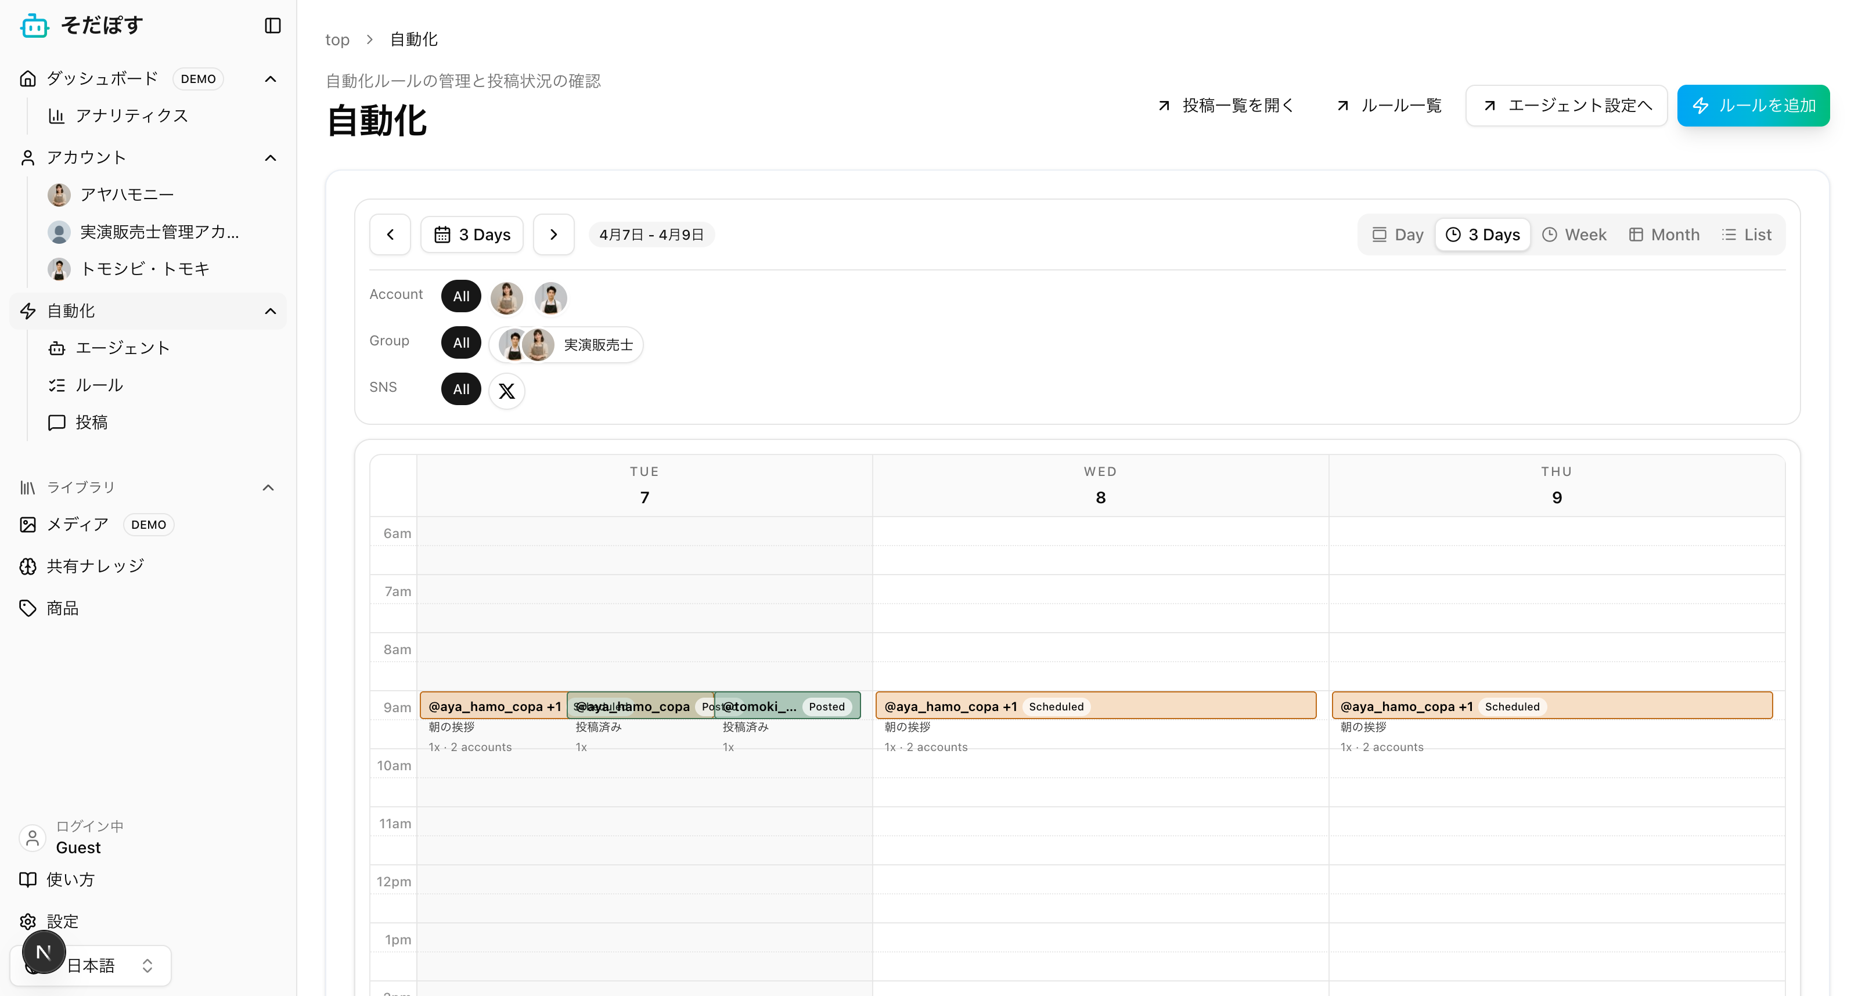Open 共有ナレッジ brain icon item
The image size is (1858, 996).
click(95, 566)
